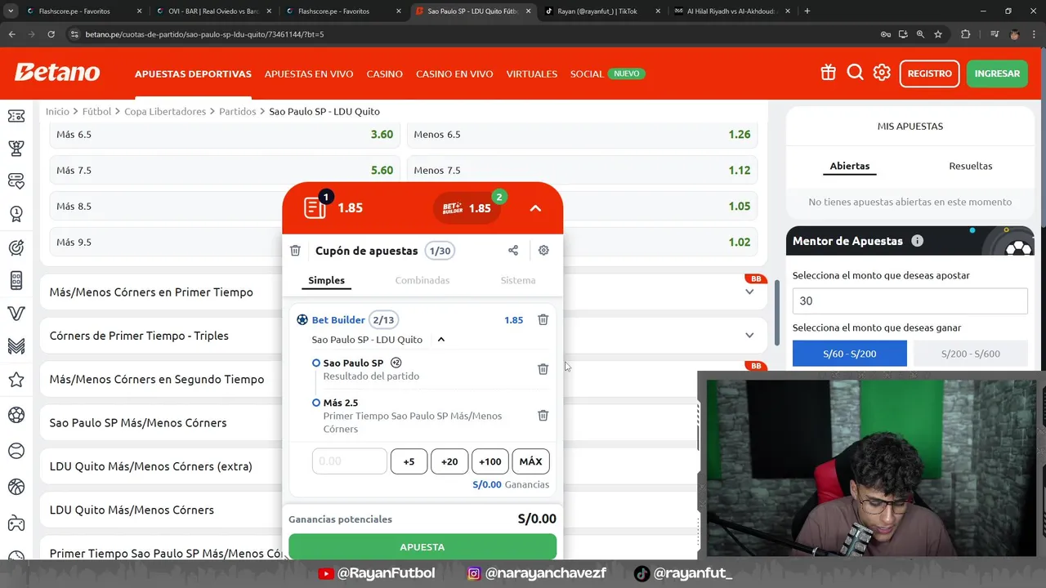
Task: Click the stake amount input field
Action: tap(349, 461)
